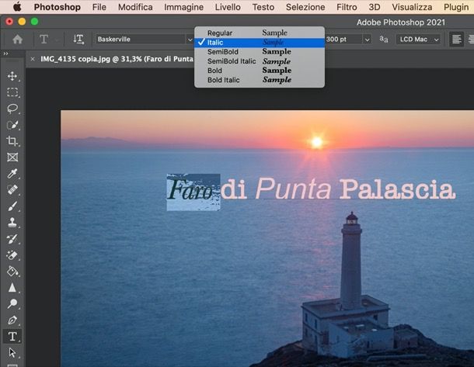Select the Spot Healing Brush tool
The height and width of the screenshot is (367, 474).
[12, 190]
